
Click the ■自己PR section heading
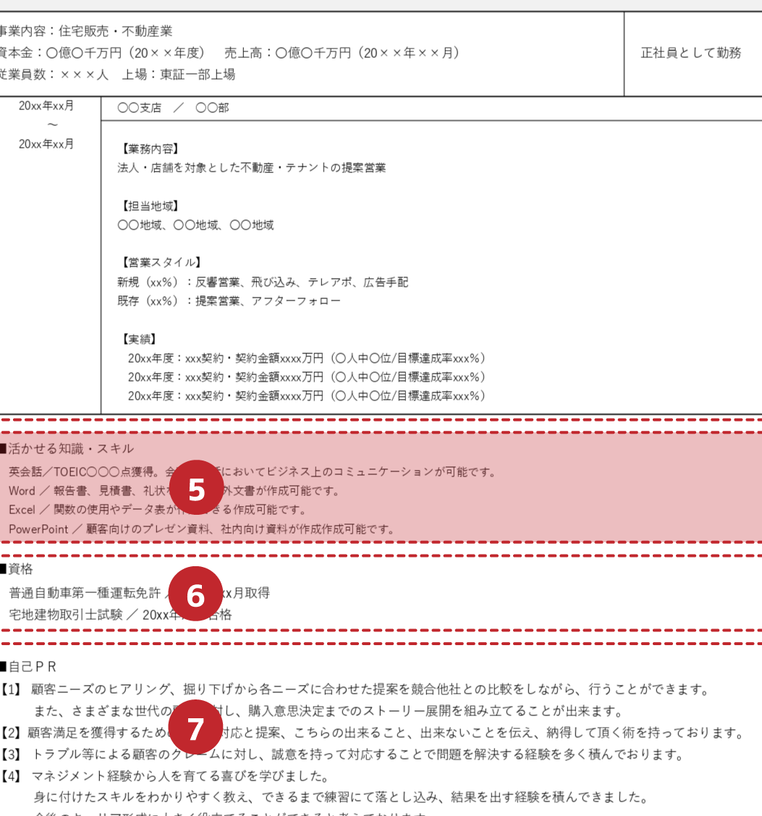pyautogui.click(x=28, y=666)
